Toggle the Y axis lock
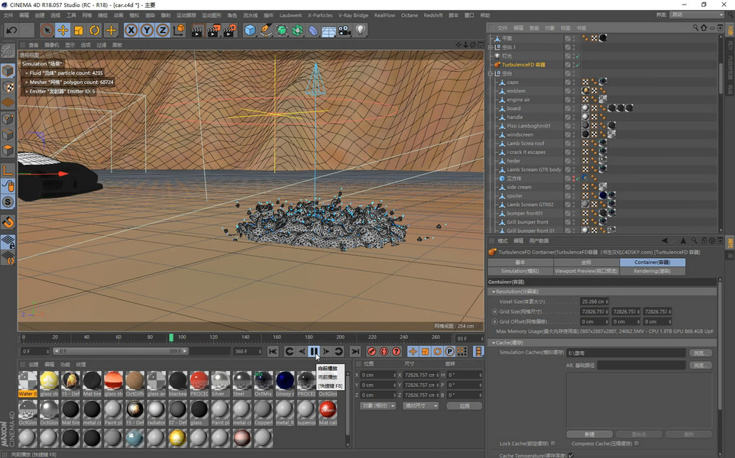The height and width of the screenshot is (458, 735). click(x=147, y=31)
